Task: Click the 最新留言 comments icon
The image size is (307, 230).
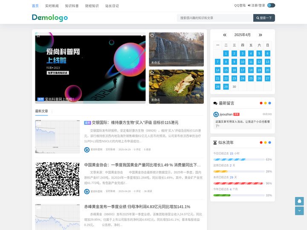Action: point(215,103)
